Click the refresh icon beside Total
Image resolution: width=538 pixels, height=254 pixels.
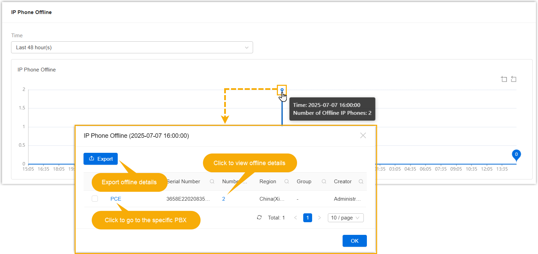(259, 217)
